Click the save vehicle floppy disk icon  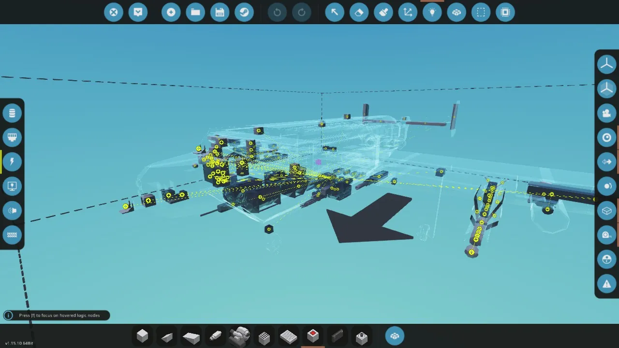click(220, 12)
